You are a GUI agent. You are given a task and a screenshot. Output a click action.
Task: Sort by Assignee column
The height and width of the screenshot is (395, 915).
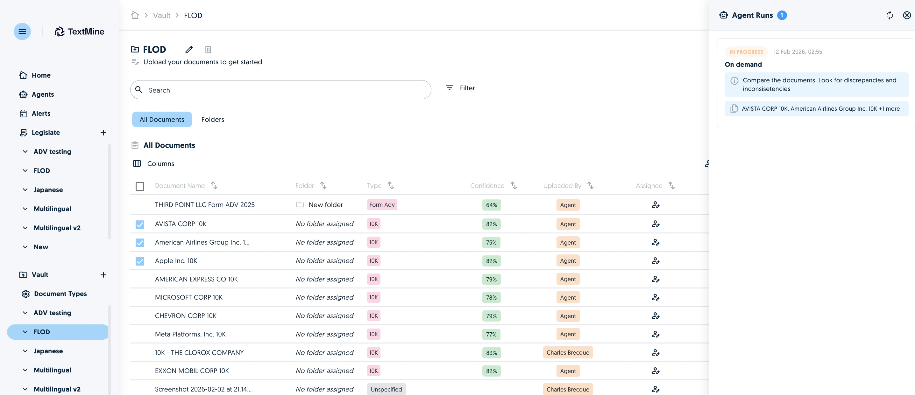671,185
